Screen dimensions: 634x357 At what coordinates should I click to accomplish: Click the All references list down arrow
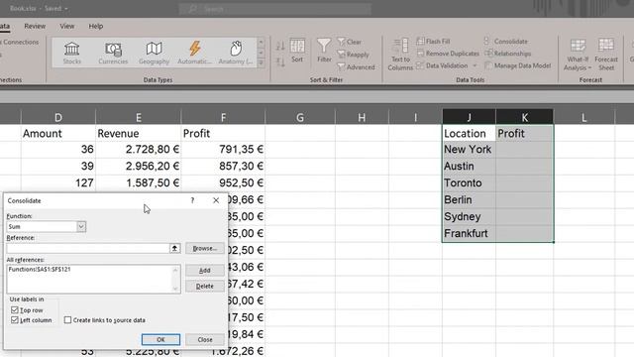coord(175,289)
